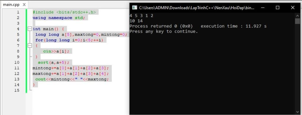The width and height of the screenshot is (302, 115).
Task: Click line number 1 in the gutter
Action: pyautogui.click(x=18, y=12)
